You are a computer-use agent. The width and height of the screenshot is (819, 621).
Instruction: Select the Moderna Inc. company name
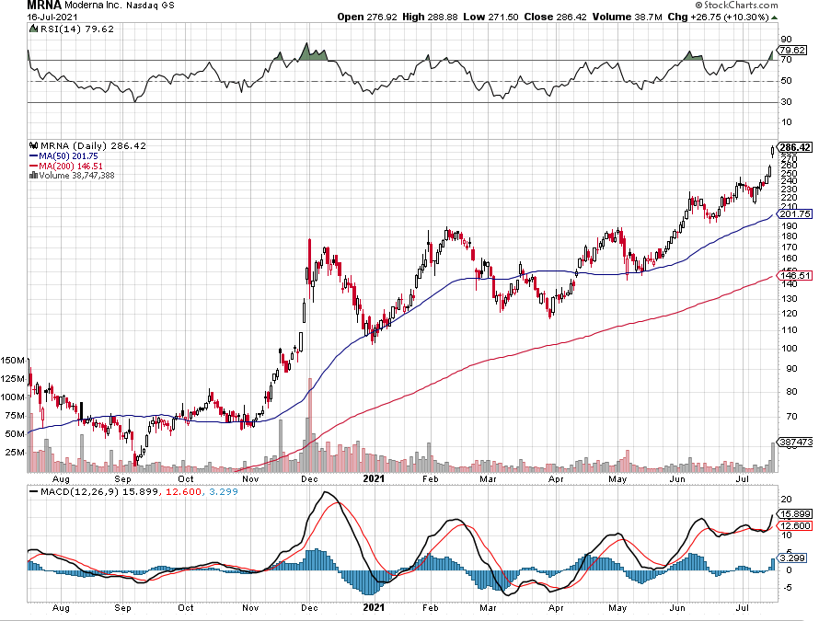[x=94, y=6]
